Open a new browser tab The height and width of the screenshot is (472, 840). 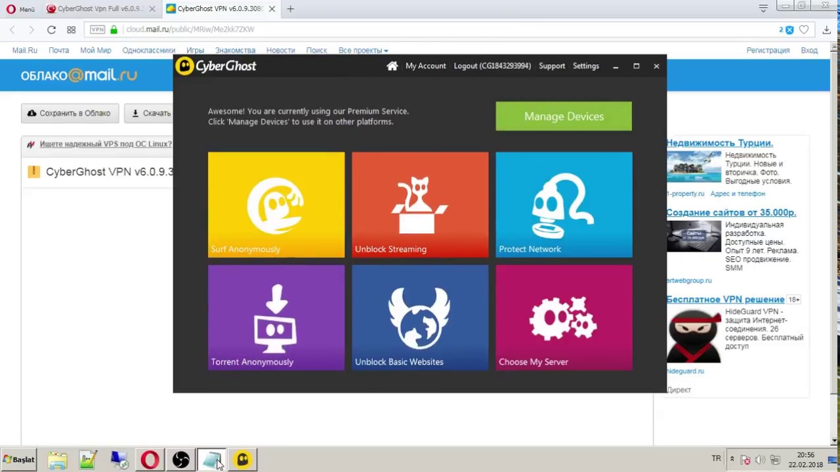(x=290, y=9)
